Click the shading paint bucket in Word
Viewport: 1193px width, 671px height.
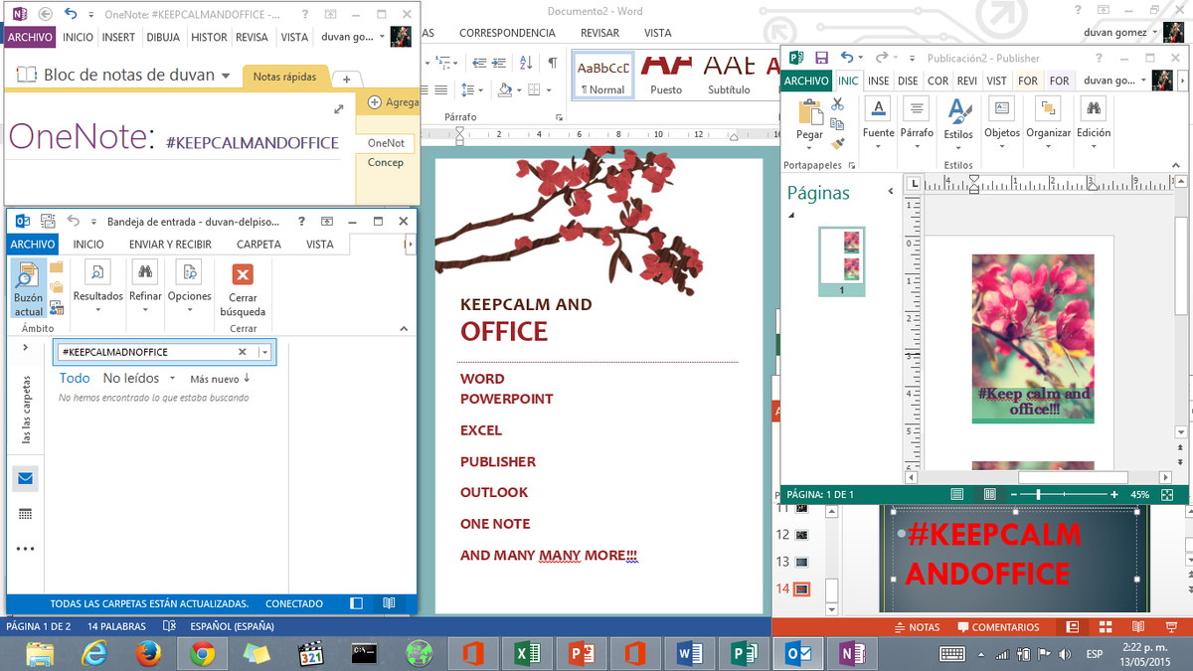(504, 90)
